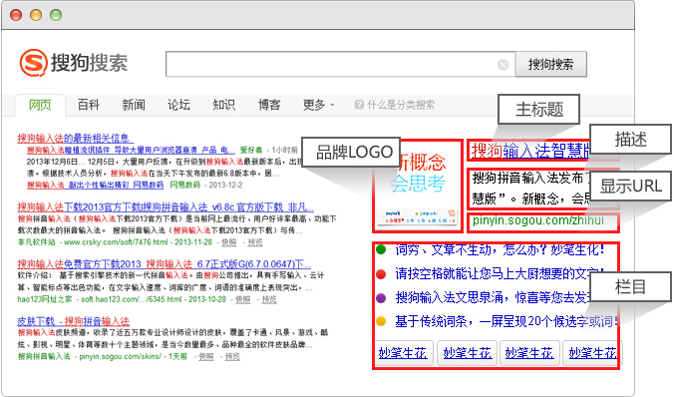
Task: Open 皮肤下载 搜狗拼音输入法 result link
Action: [x=73, y=321]
